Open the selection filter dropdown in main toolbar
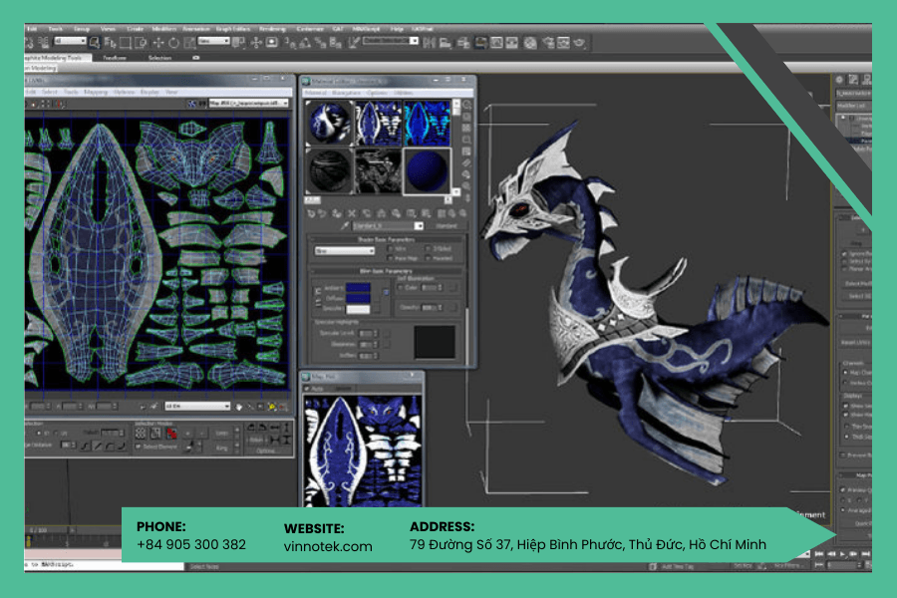Viewport: 897px width, 598px height. [71, 41]
